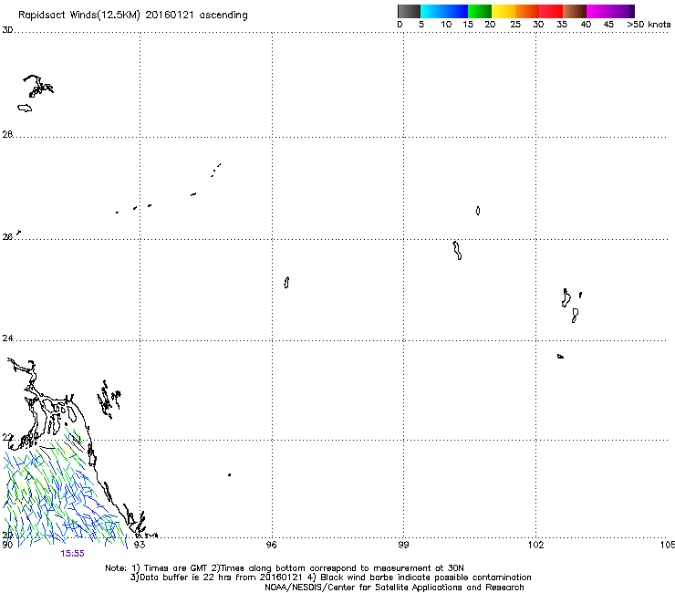Click the legend number '40'
Viewport: 675px width, 593px height.
pyautogui.click(x=586, y=25)
